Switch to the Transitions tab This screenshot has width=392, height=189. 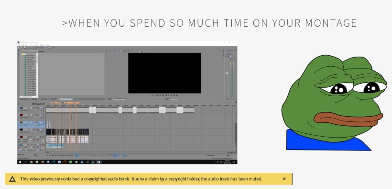click(44, 99)
